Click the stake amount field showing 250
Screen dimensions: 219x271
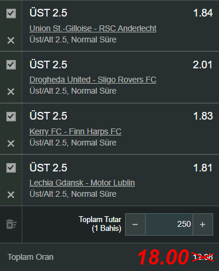click(169, 224)
